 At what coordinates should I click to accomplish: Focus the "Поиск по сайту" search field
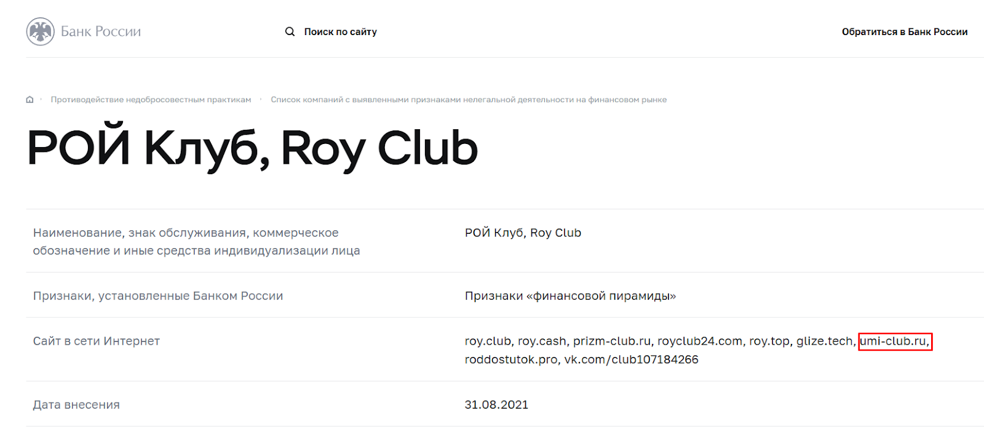[340, 31]
